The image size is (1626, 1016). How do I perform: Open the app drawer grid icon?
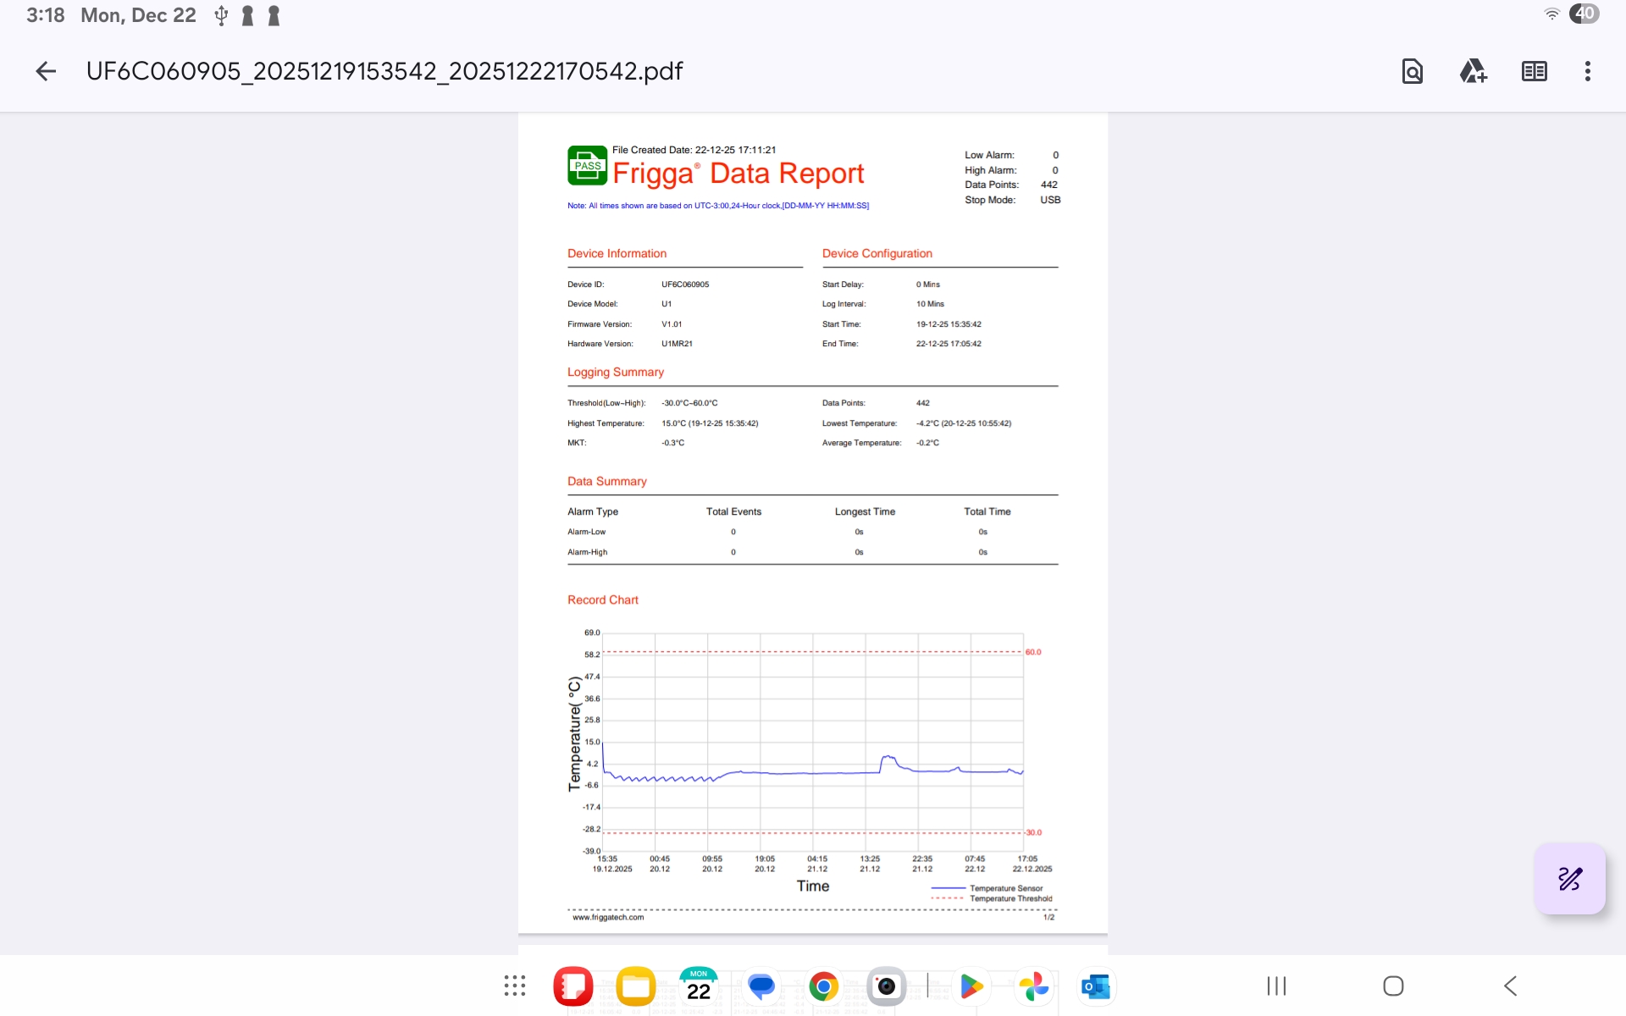(514, 986)
